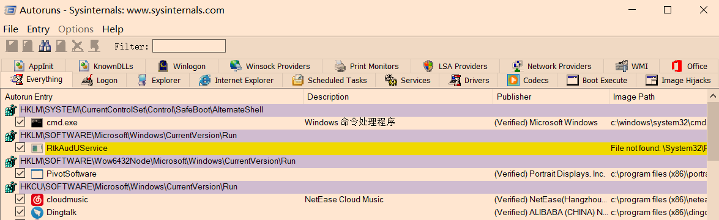Open the Help menu
This screenshot has height=220, width=719.
coord(113,29)
